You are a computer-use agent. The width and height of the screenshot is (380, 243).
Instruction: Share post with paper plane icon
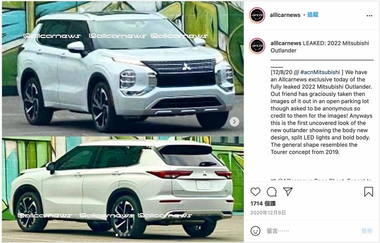pyautogui.click(x=288, y=191)
